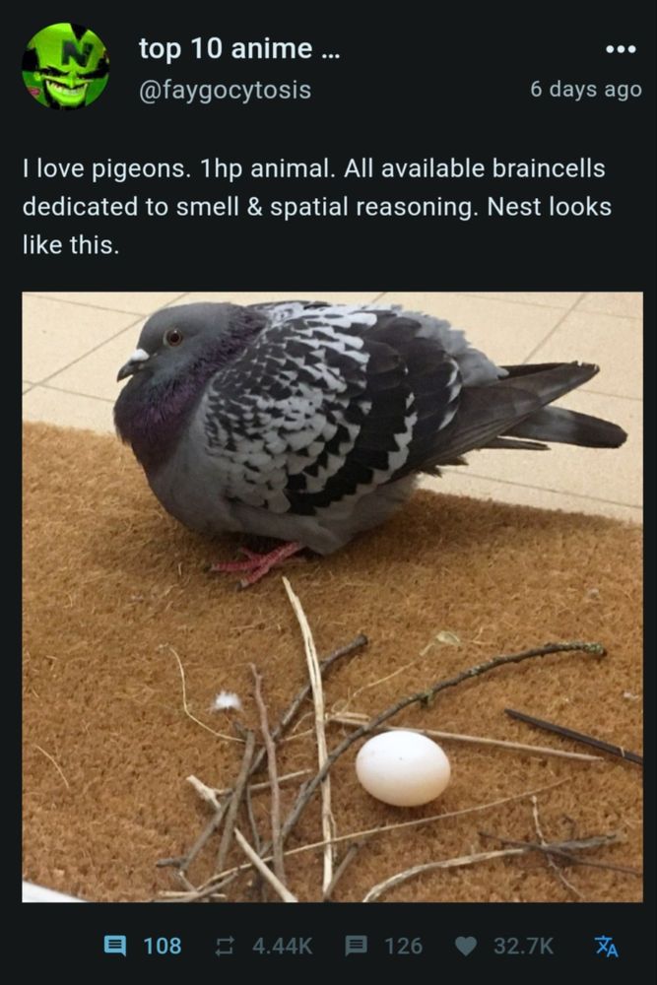Screen dimensions: 657x985
Task: Click the pigeon's head in the photo
Action: 169,346
